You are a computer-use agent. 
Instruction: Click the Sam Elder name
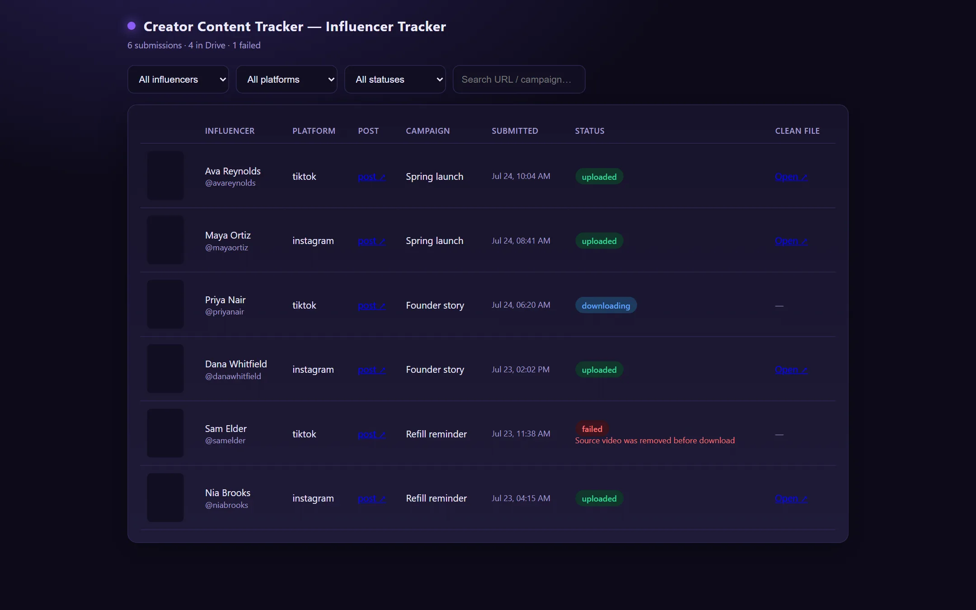tap(225, 428)
